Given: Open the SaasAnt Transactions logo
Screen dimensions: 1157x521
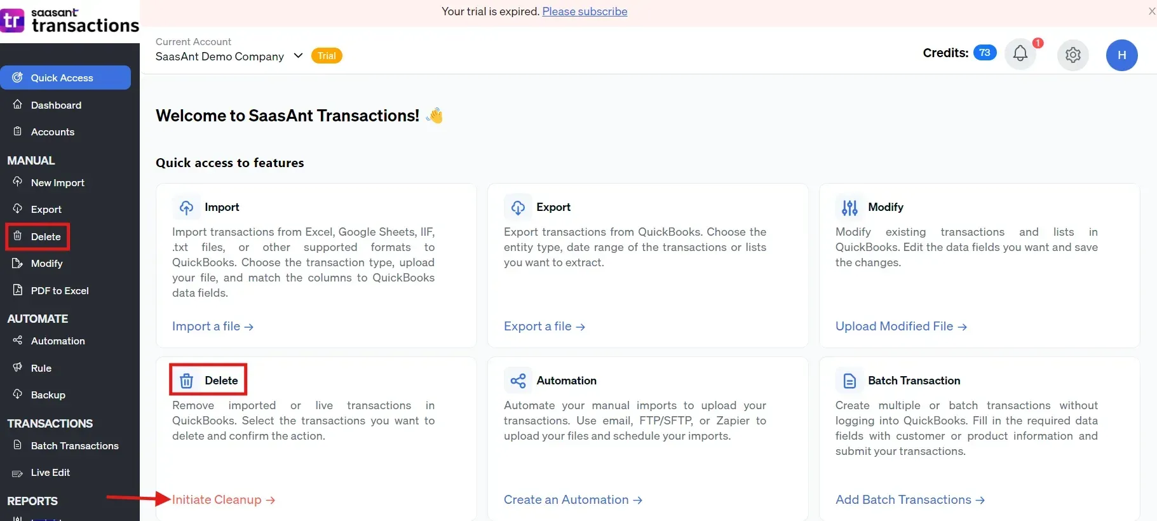Looking at the screenshot, I should click(69, 20).
